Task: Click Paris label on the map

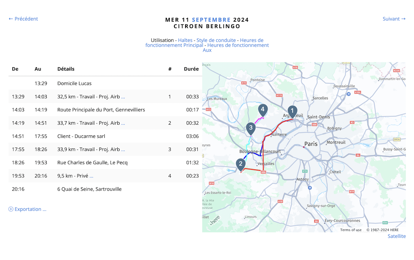Action: click(x=311, y=144)
